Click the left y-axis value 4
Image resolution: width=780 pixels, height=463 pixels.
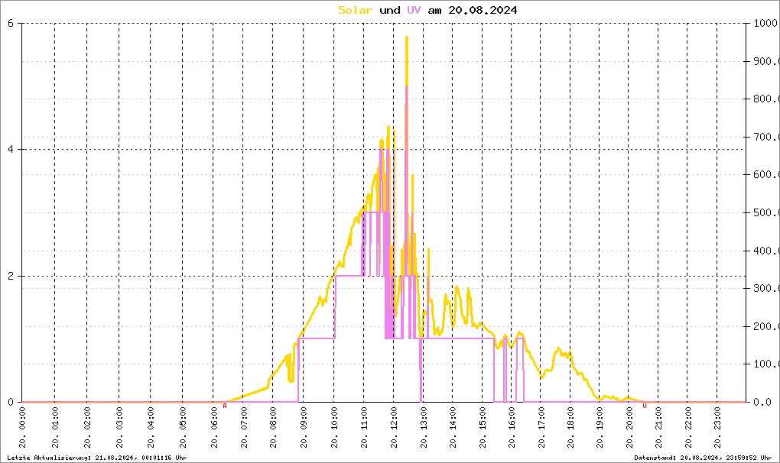tap(11, 150)
